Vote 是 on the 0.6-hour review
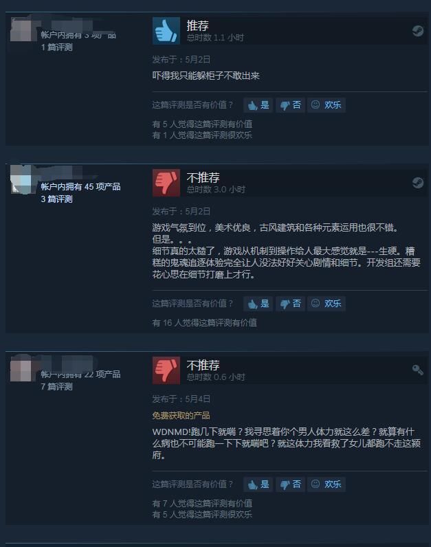The image size is (431, 547). pyautogui.click(x=258, y=484)
